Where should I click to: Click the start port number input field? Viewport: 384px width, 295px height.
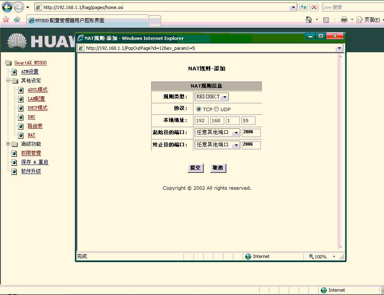tap(251, 132)
